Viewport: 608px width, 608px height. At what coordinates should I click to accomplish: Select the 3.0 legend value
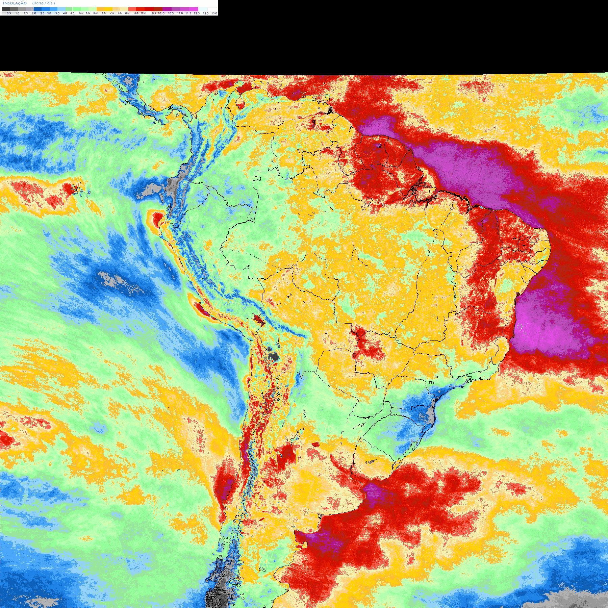coord(49,13)
